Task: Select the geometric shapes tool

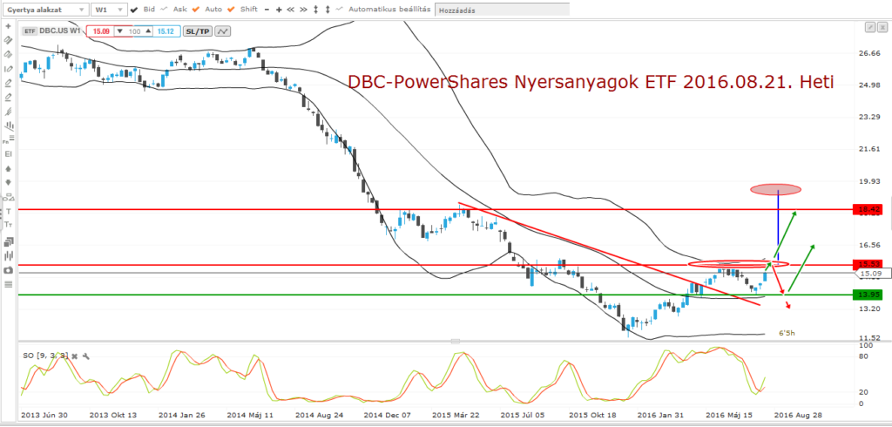Action: point(8,198)
